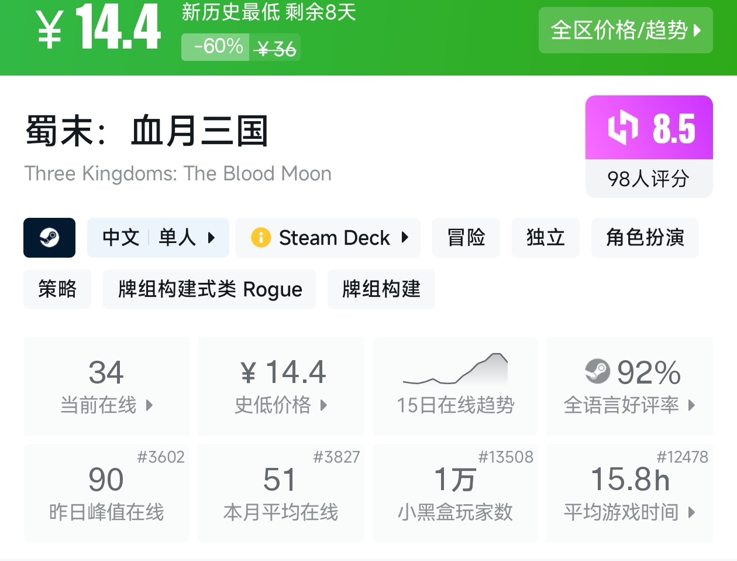Open the 当前在线 current players card
The width and height of the screenshot is (737, 561).
(x=106, y=386)
